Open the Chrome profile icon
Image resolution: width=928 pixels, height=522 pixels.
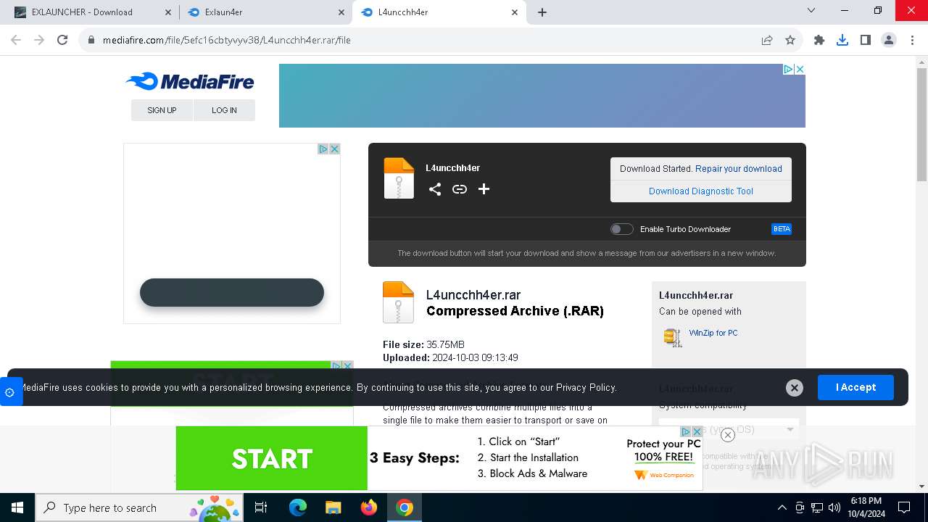point(889,41)
